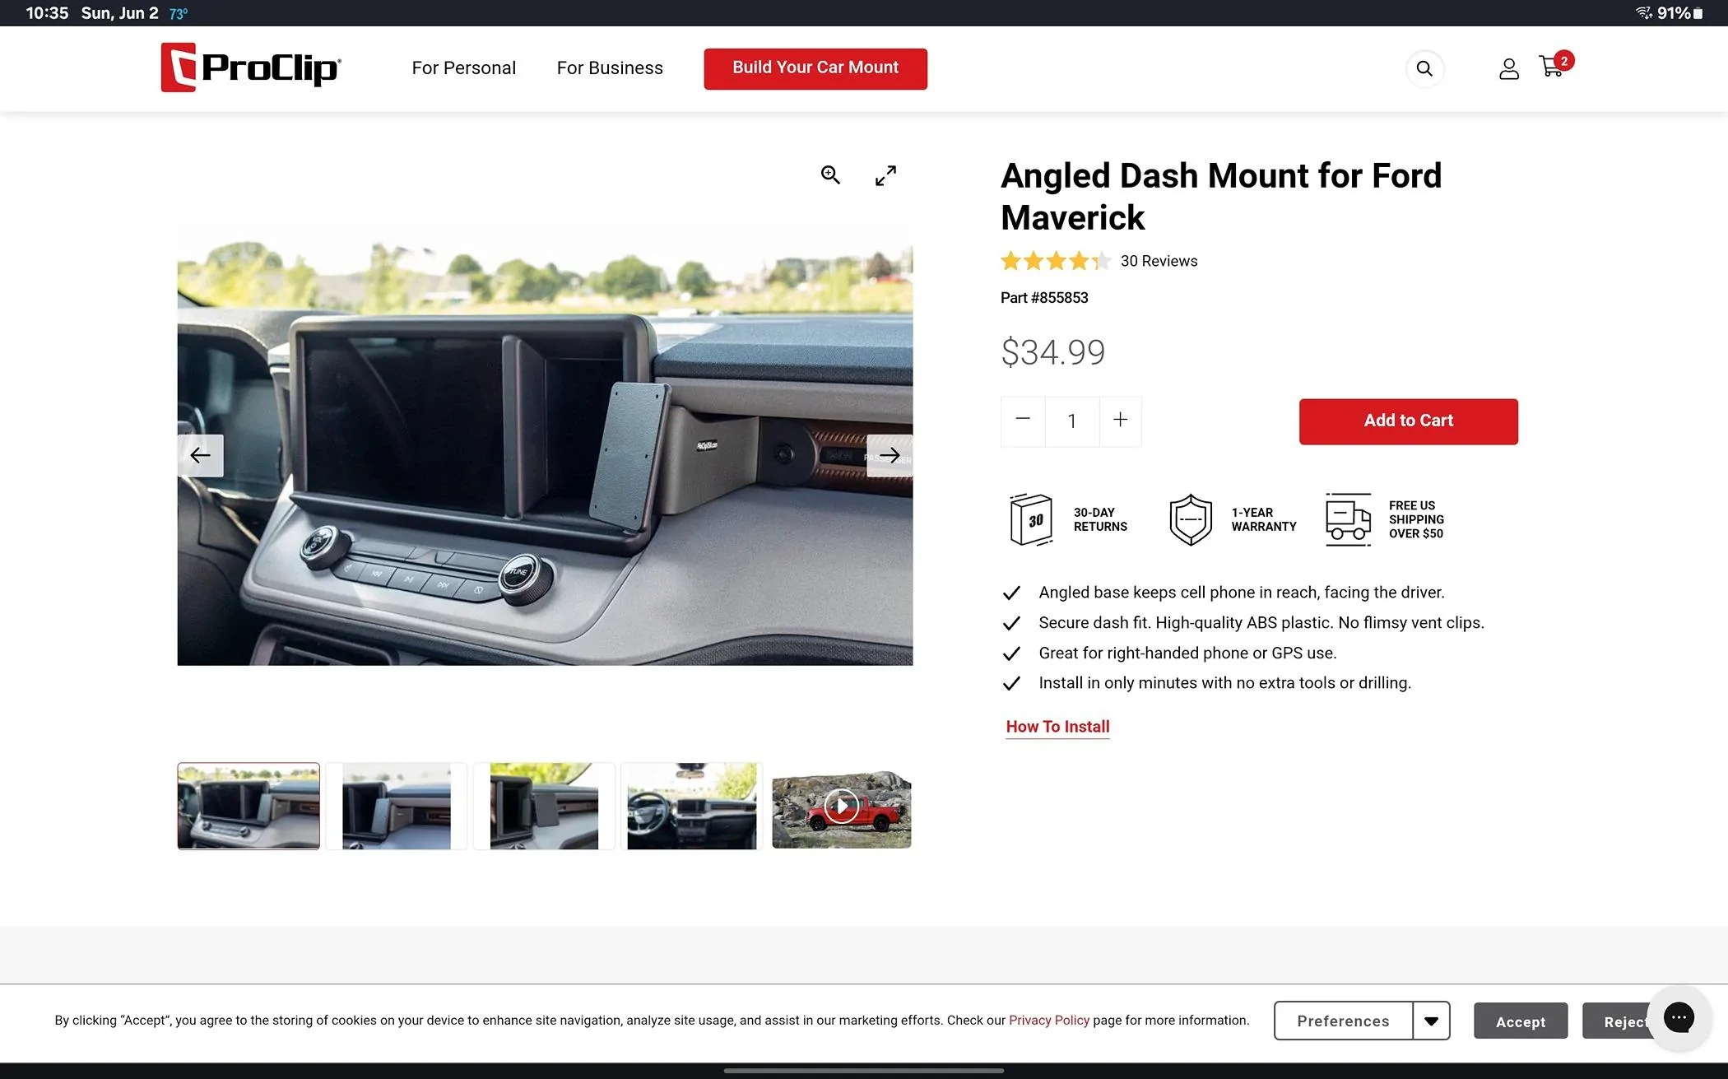Open the How To Install link
The height and width of the screenshot is (1079, 1728).
1057,727
